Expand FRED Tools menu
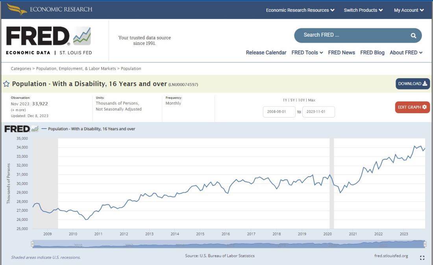 pyautogui.click(x=307, y=52)
